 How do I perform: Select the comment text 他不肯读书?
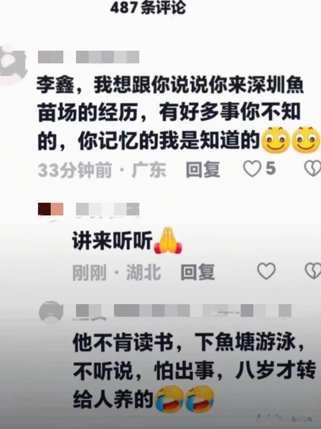pos(194,372)
